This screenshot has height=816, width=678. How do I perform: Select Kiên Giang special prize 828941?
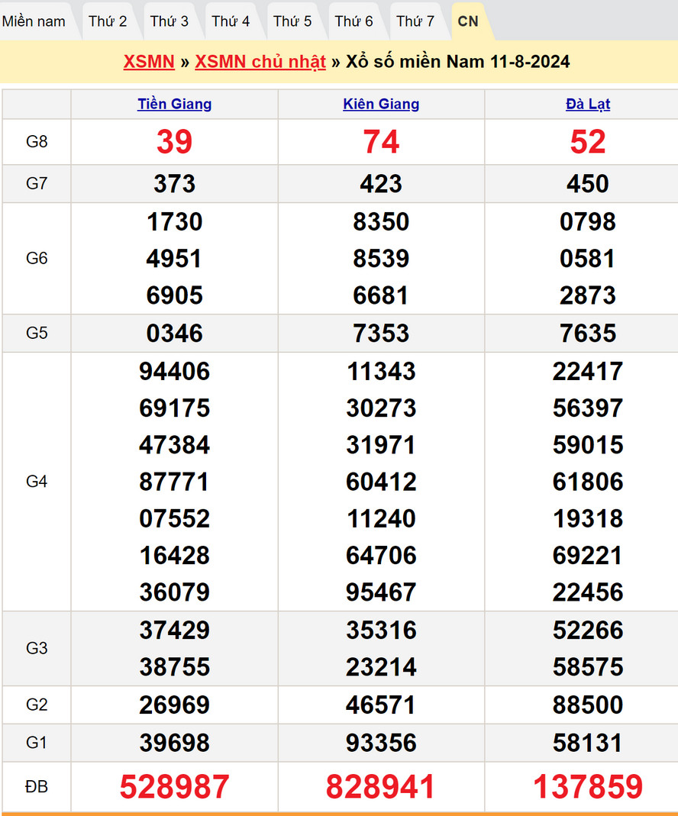tap(381, 787)
